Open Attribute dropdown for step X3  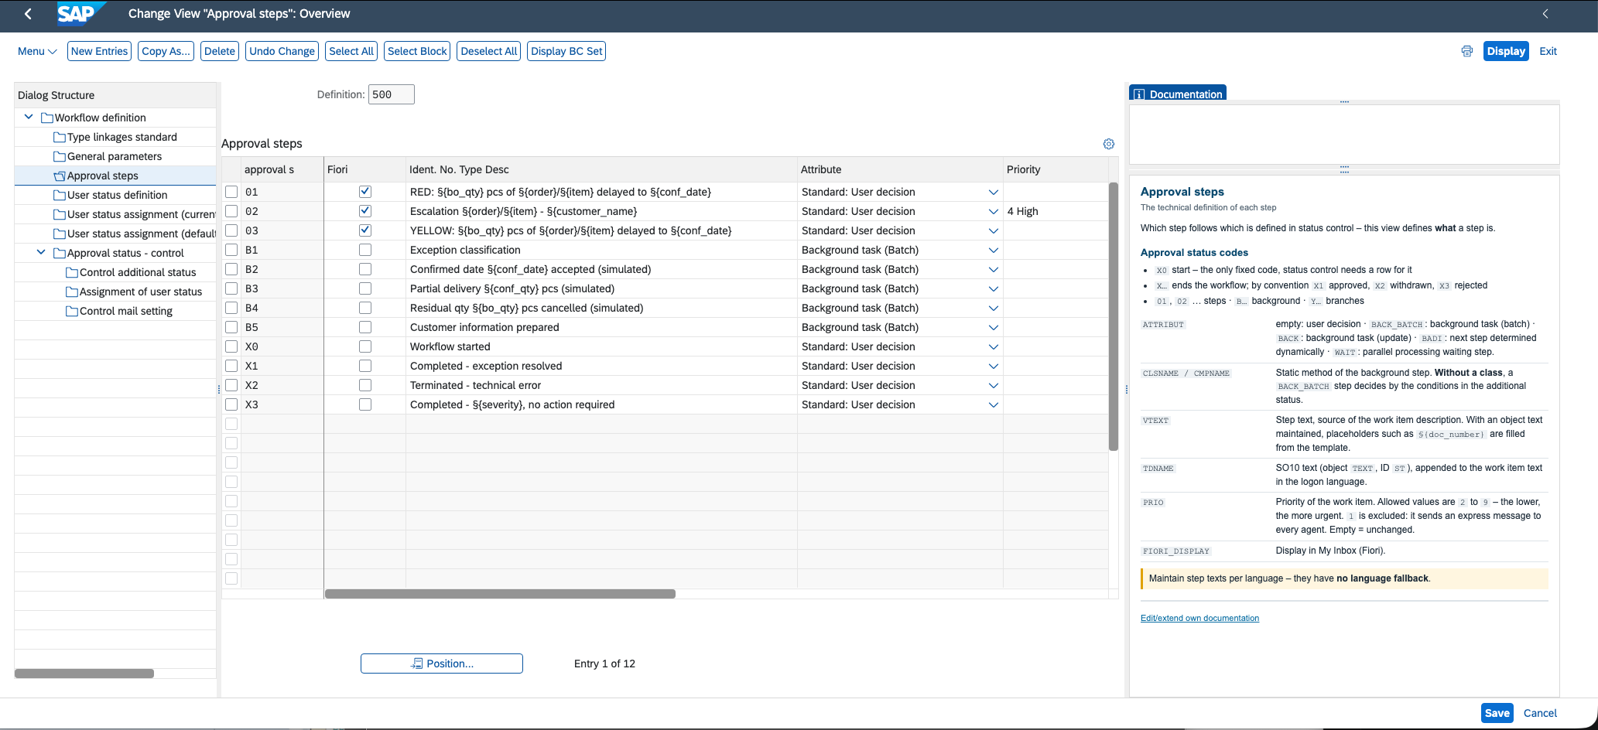(x=994, y=404)
